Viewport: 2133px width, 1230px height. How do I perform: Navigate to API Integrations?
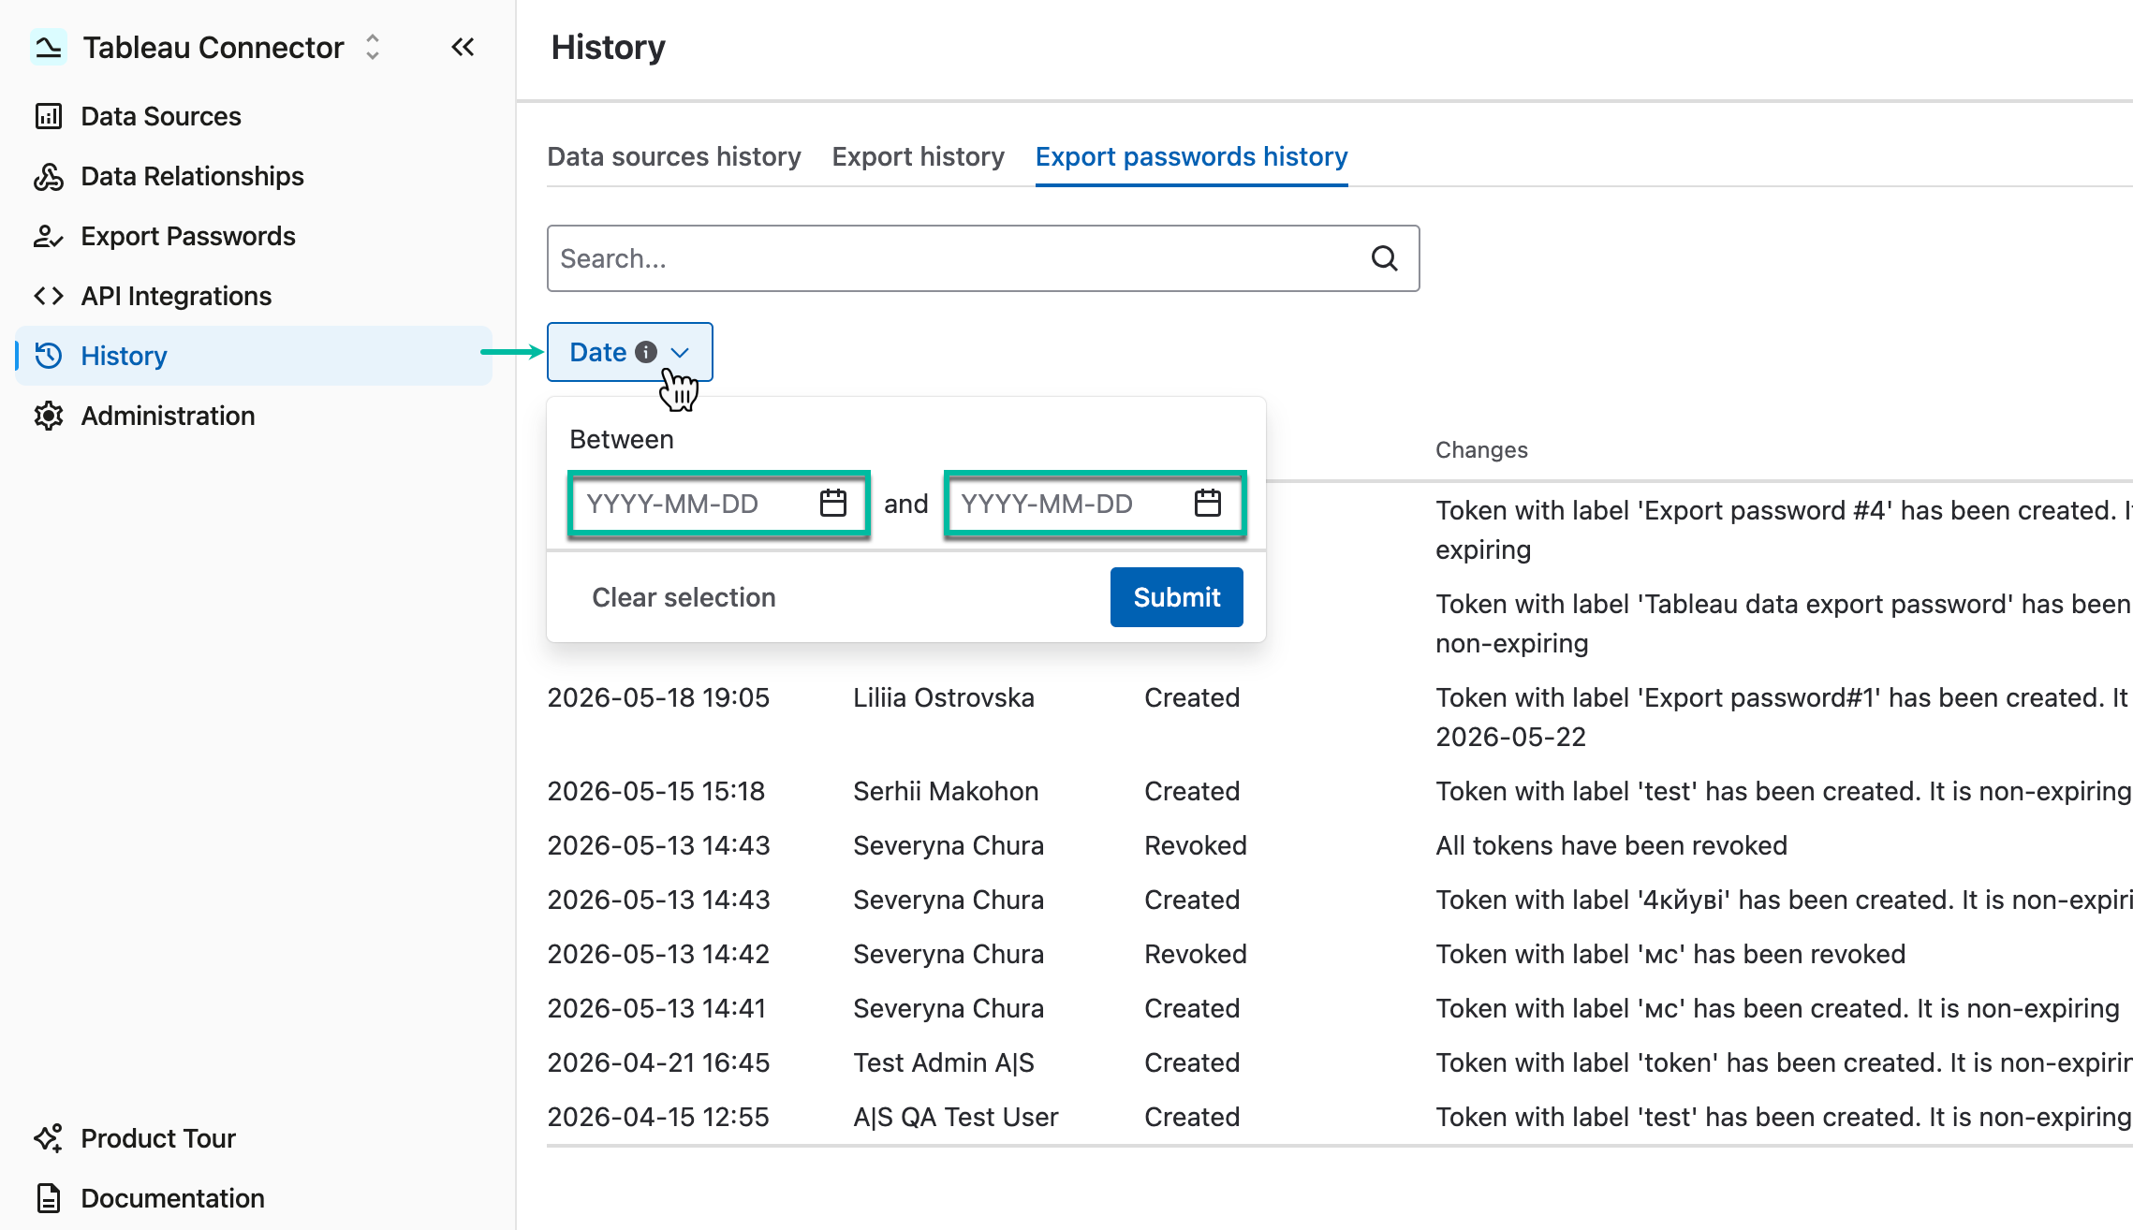click(x=176, y=296)
